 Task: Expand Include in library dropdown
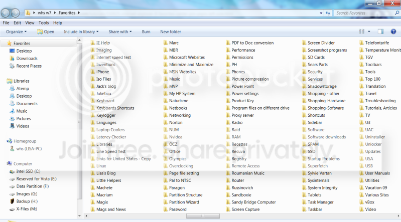[81, 32]
